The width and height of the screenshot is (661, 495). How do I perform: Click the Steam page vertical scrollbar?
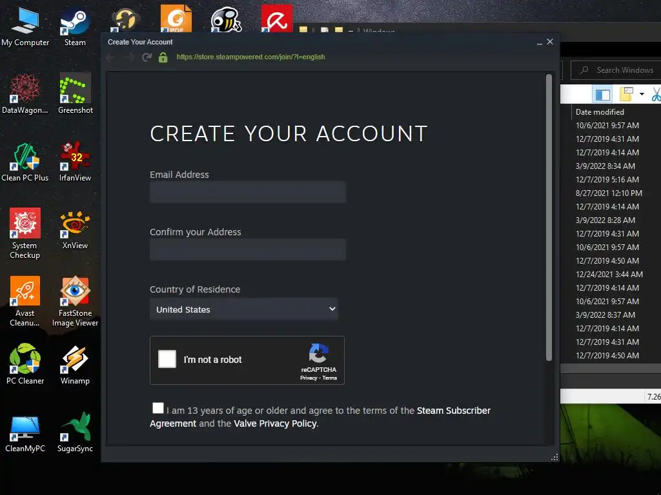pyautogui.click(x=549, y=218)
